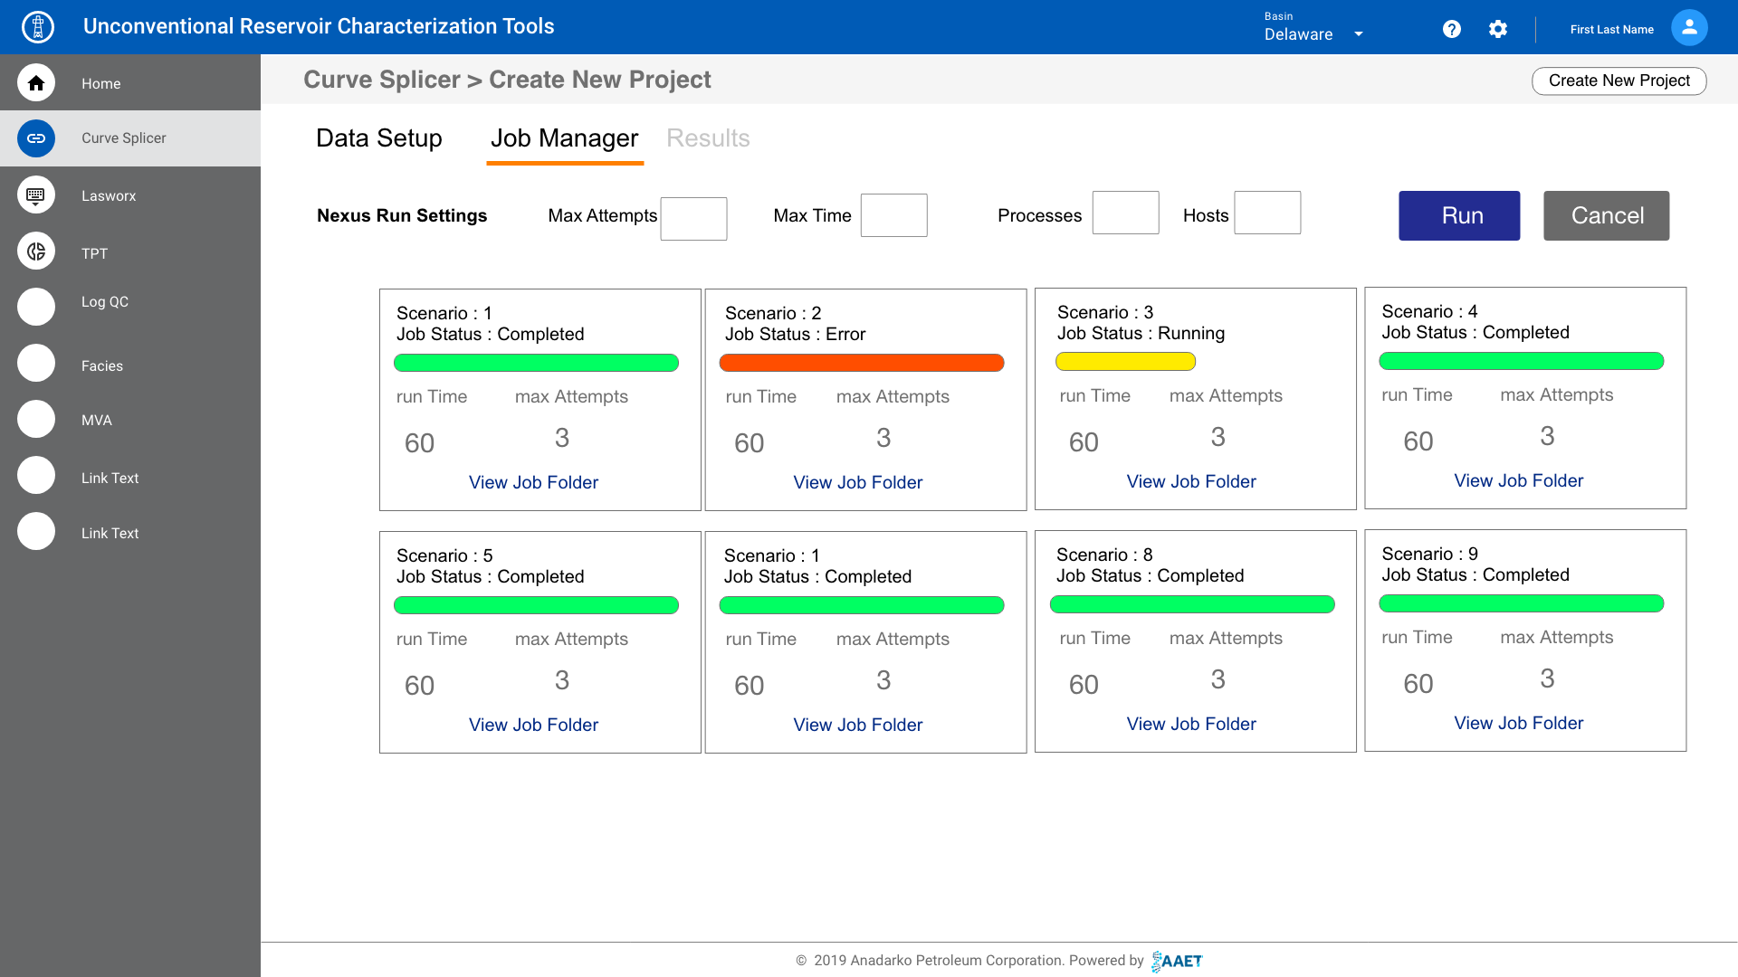Click the Home icon in sidebar

[36, 83]
